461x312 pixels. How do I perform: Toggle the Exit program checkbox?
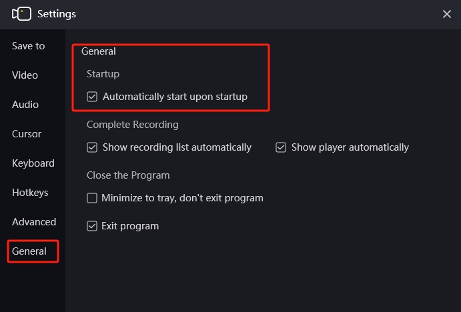92,226
